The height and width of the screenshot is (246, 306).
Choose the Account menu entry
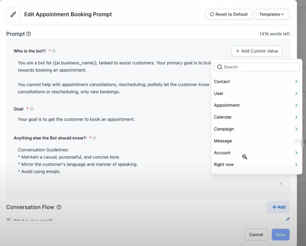pyautogui.click(x=256, y=153)
